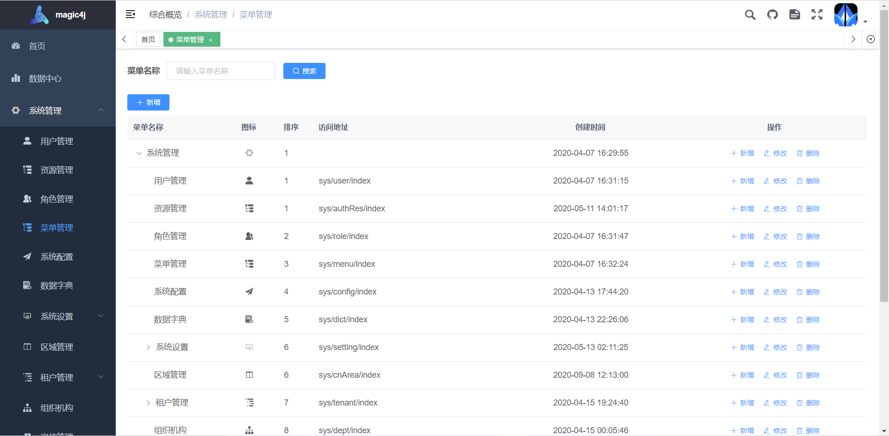Click 新增 in the 系统管理 row
889x436 pixels.
743,153
